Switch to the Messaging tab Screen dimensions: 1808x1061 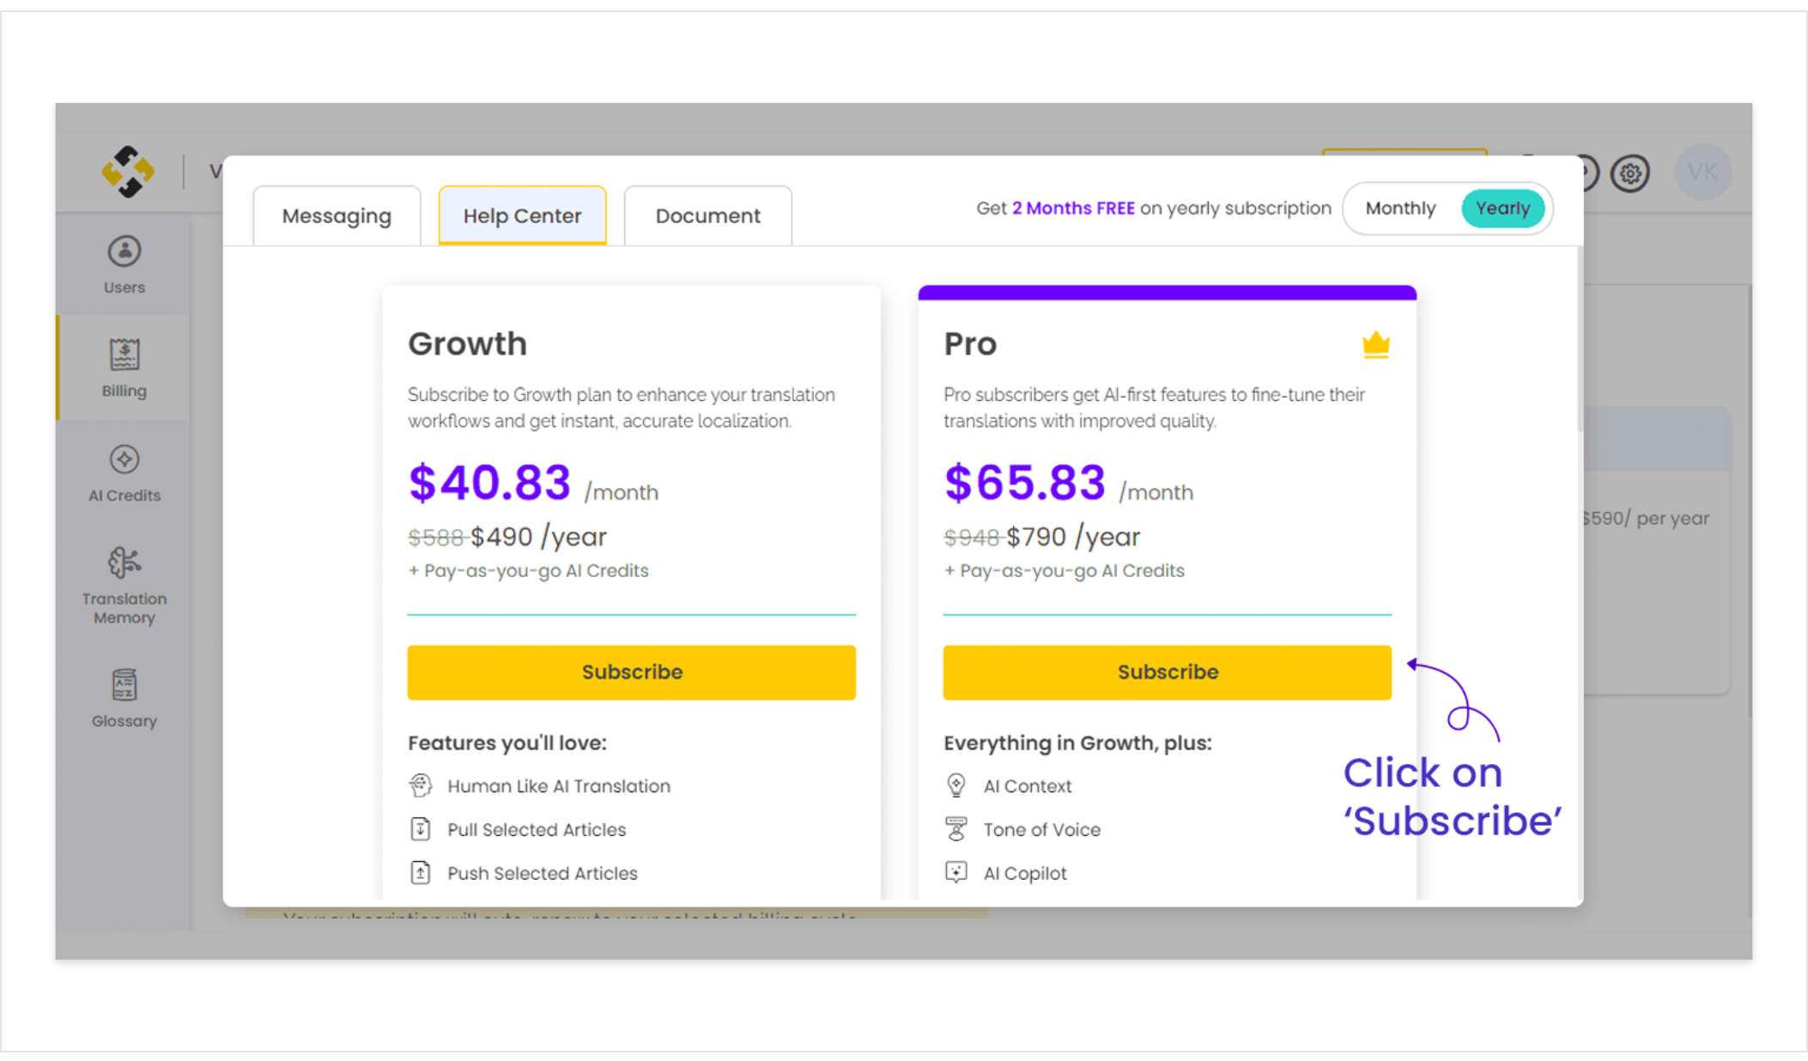[x=337, y=215]
